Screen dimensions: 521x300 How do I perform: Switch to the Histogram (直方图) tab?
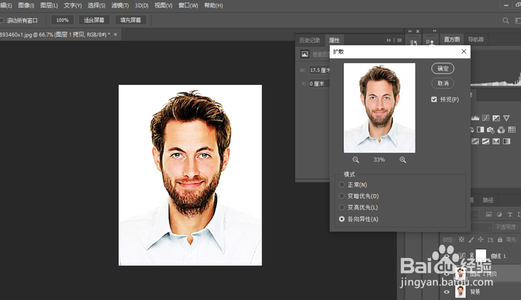pyautogui.click(x=452, y=39)
